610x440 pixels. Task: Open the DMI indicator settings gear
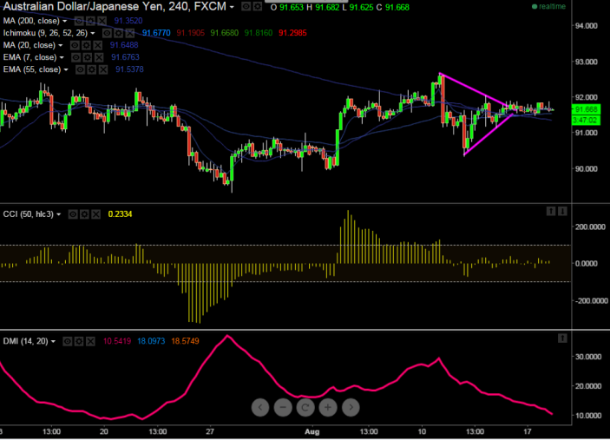pos(79,342)
